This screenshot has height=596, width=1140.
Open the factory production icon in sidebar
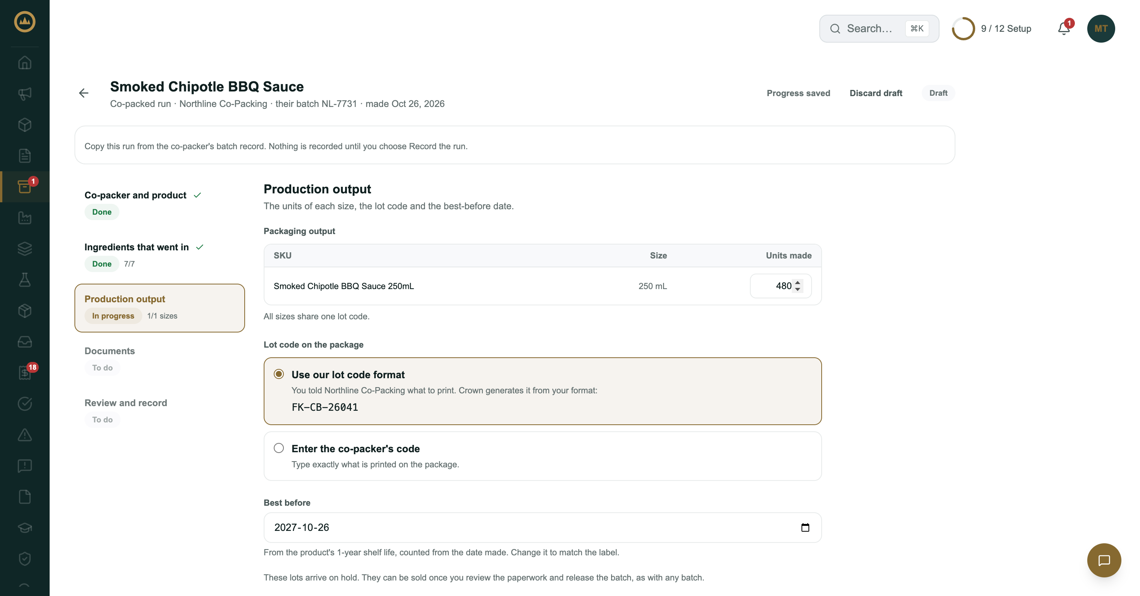coord(25,217)
